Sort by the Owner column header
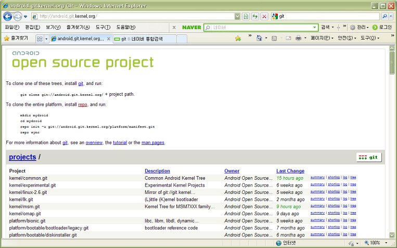 232,171
